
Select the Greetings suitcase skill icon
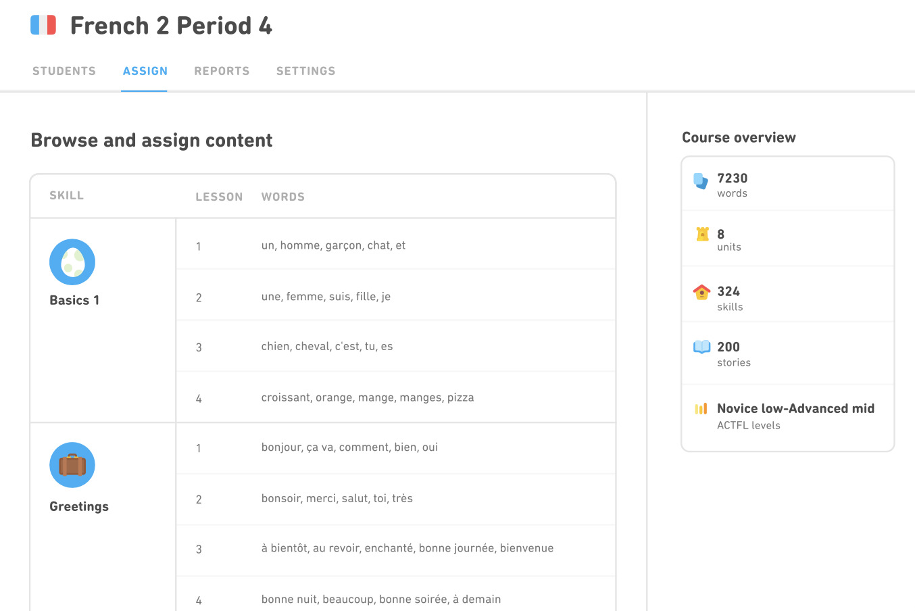72,465
